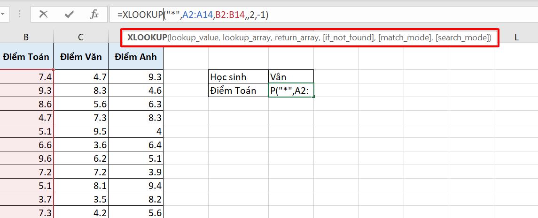
Task: Select cell with value 9.6
Action: tap(26, 158)
